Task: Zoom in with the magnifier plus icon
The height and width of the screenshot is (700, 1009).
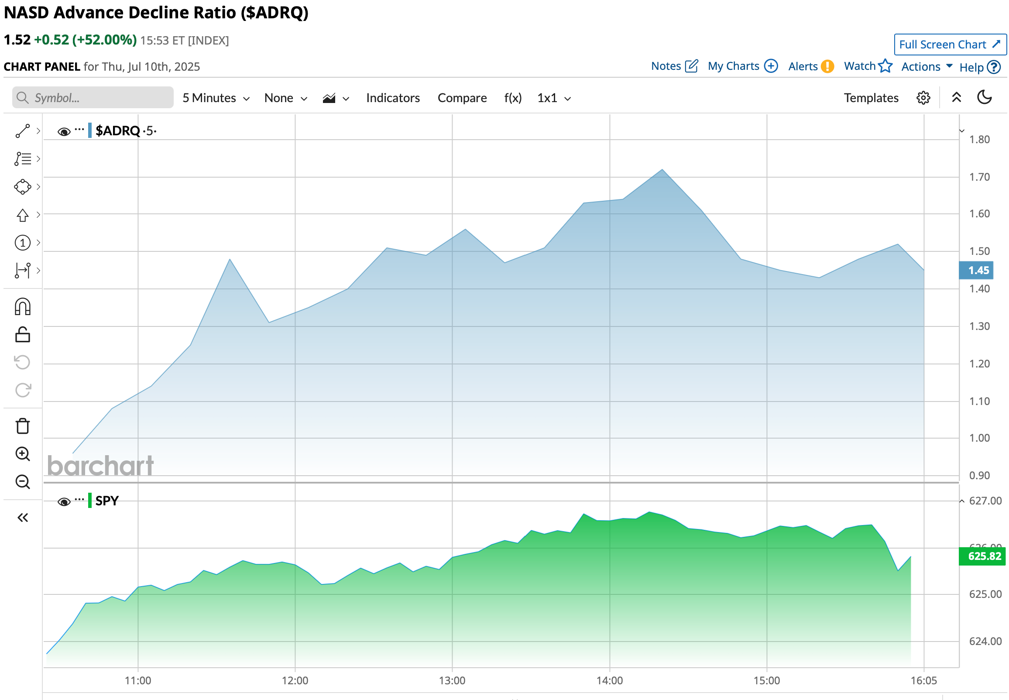Action: (x=22, y=454)
